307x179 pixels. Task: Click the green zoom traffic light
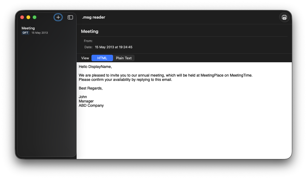[35, 17]
